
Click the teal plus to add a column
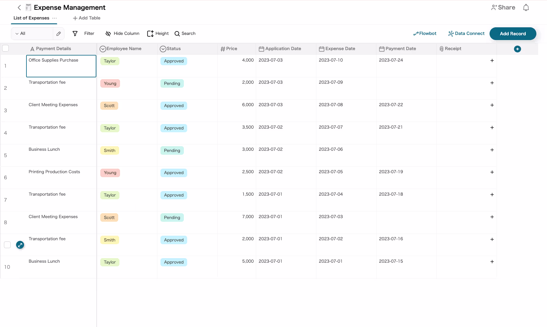pos(518,49)
